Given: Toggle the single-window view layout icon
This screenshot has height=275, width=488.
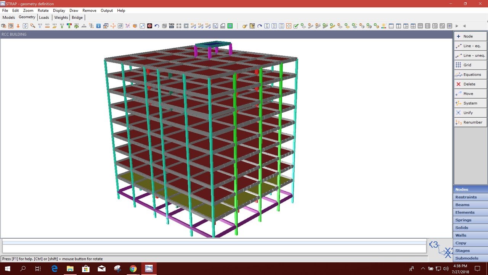Looking at the screenshot, I should 391,26.
